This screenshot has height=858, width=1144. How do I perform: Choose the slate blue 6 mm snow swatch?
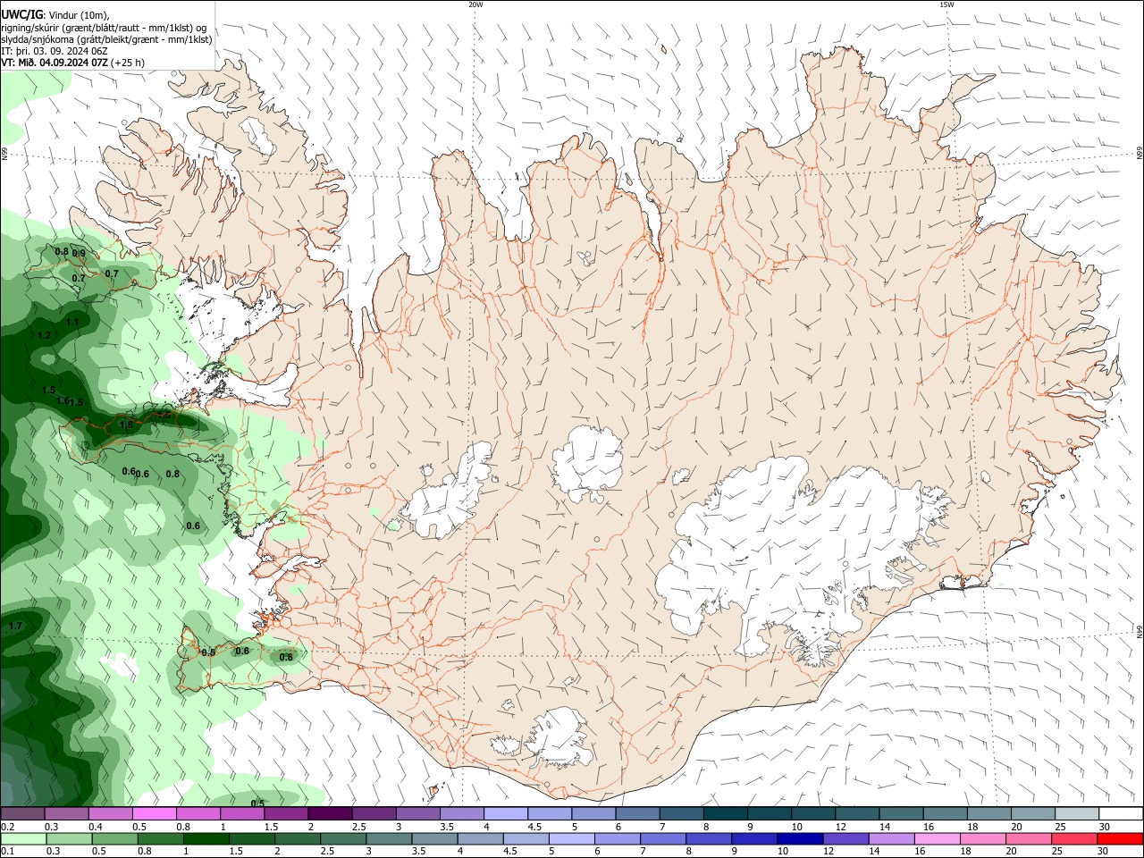click(x=637, y=814)
